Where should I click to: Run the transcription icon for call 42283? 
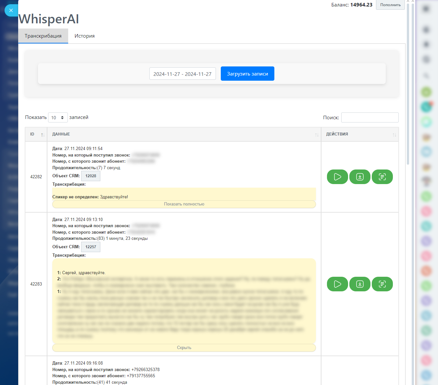coord(382,284)
